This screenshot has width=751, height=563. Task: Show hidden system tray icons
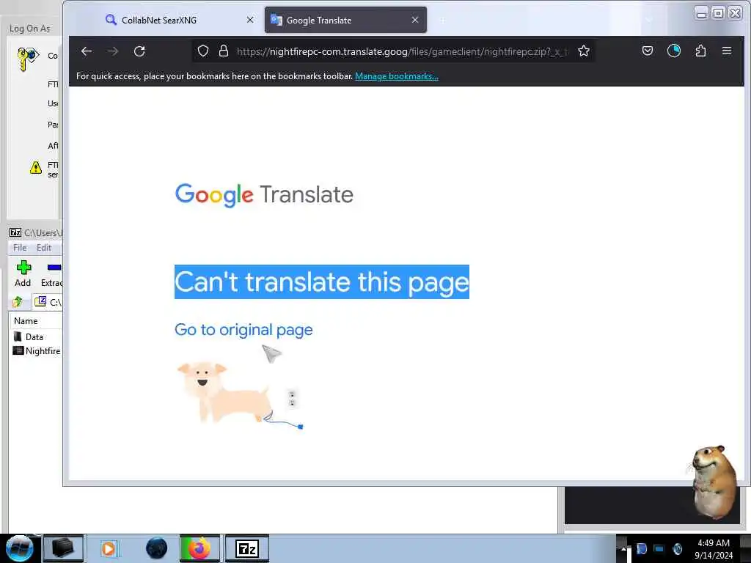(x=623, y=549)
